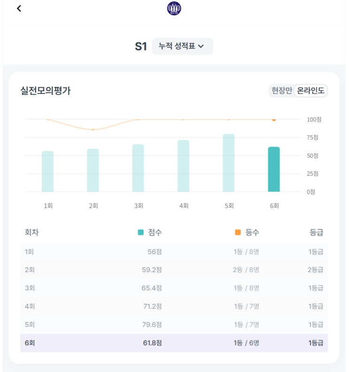
Task: Select the 2회 row showing 59.2점
Action: pyautogui.click(x=174, y=270)
